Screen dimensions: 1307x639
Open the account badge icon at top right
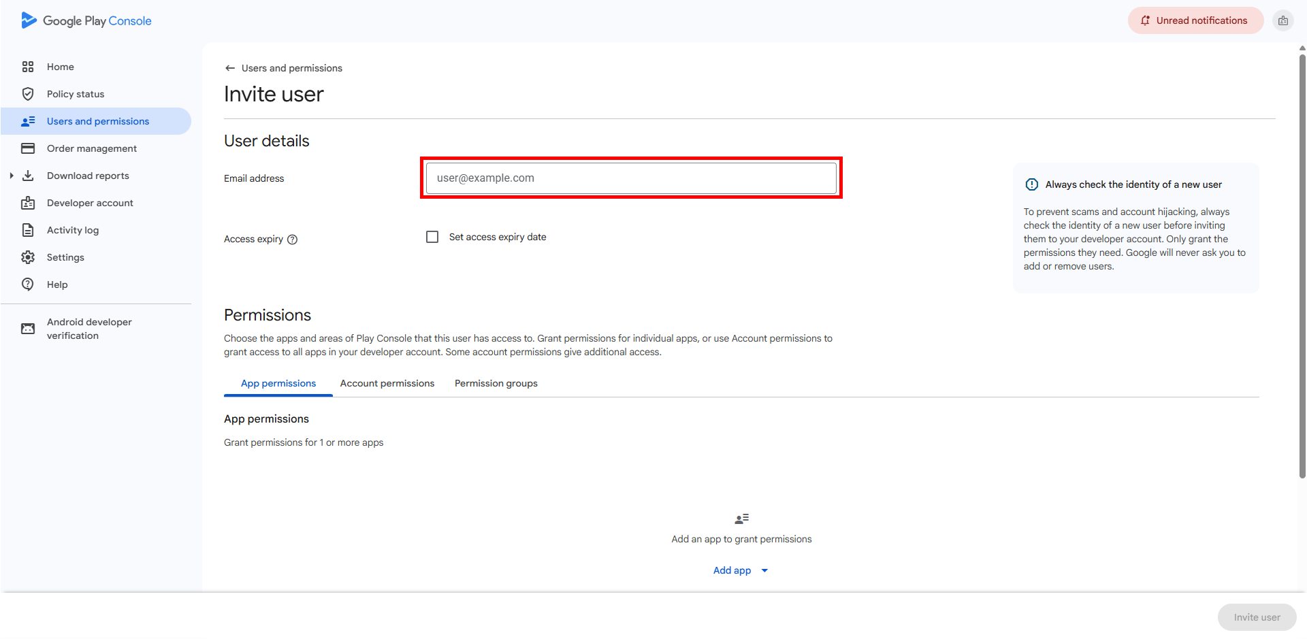click(1283, 20)
